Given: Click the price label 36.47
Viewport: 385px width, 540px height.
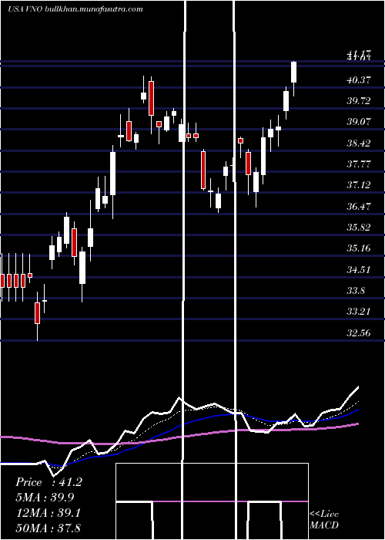Looking at the screenshot, I should tap(359, 206).
